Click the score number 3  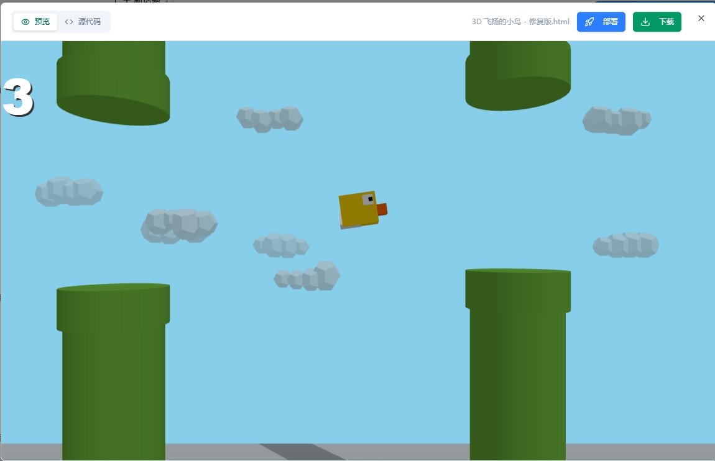(18, 98)
